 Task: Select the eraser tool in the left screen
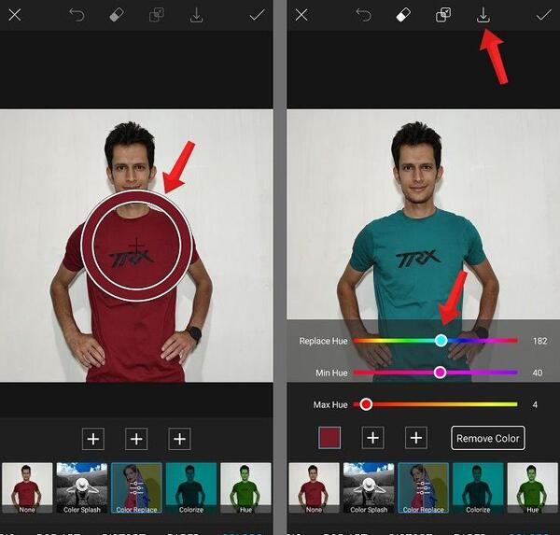tap(117, 15)
